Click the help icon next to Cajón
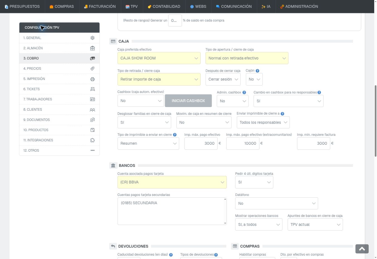377x259 pixels. 257,71
